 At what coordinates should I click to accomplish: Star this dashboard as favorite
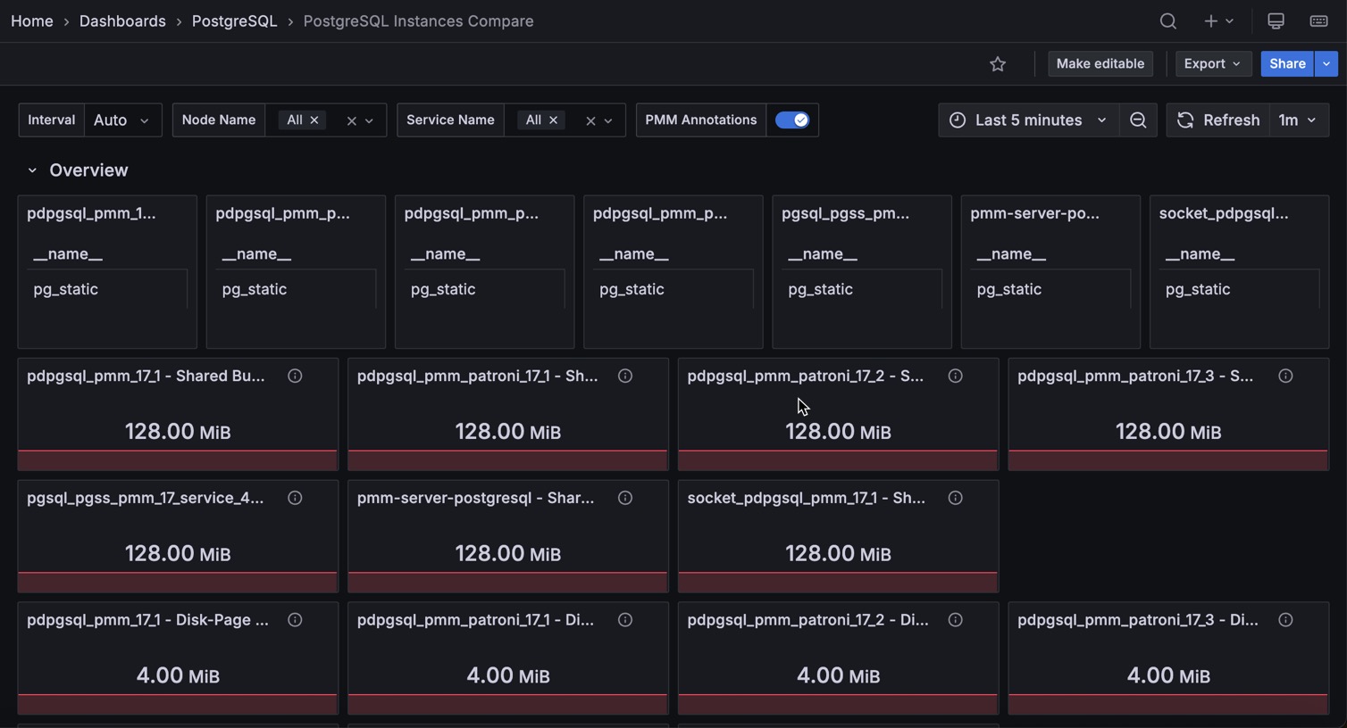tap(998, 64)
